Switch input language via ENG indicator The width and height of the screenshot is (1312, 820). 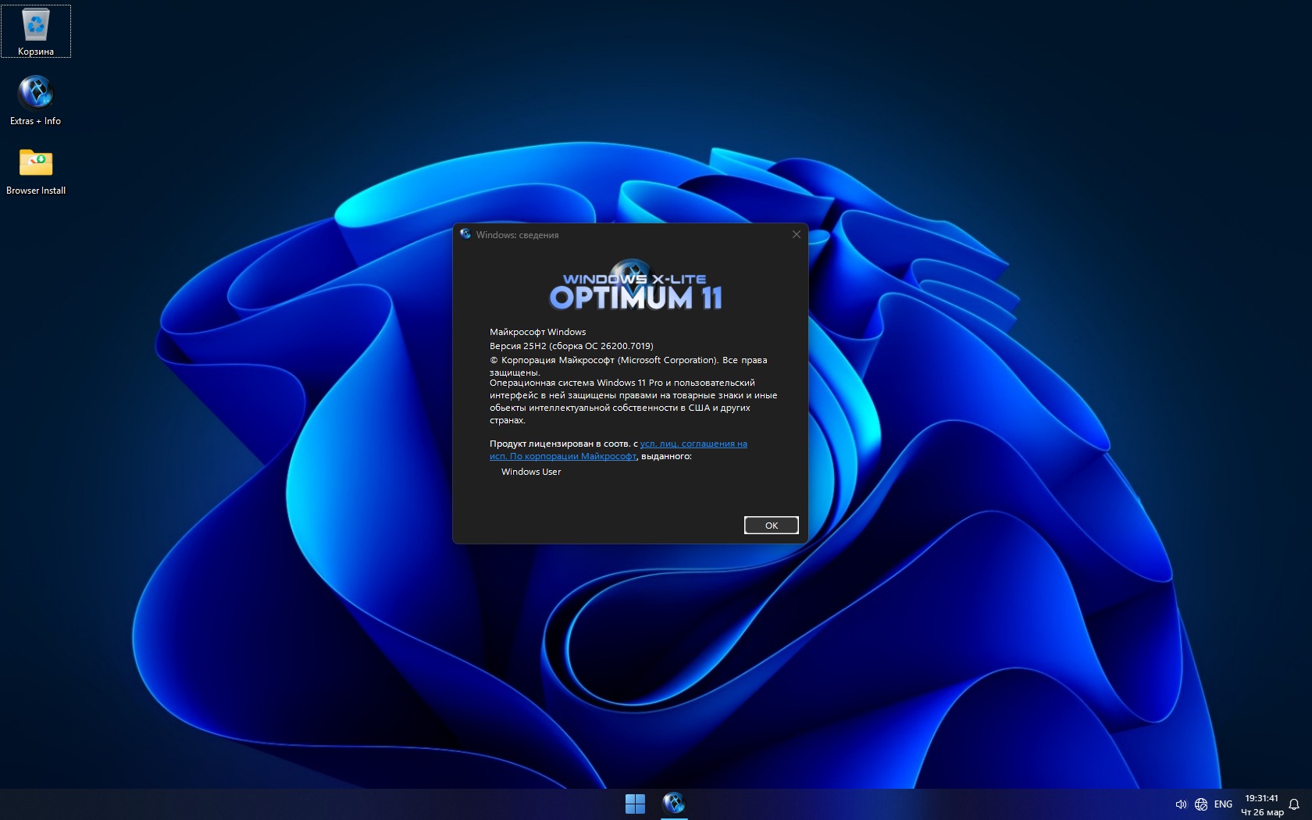click(x=1223, y=804)
